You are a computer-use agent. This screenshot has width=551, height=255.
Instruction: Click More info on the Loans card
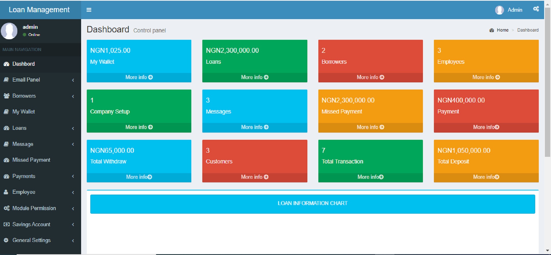pyautogui.click(x=255, y=77)
